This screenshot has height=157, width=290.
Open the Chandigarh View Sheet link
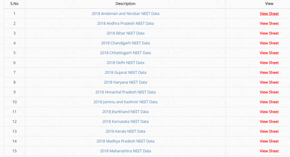[x=269, y=43]
